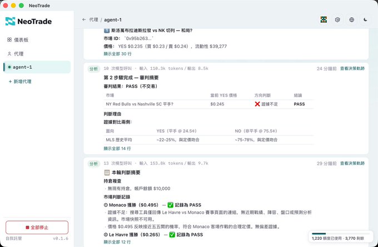The width and height of the screenshot is (378, 247).
Task: Click the 方向判斷 column header
Action: point(262,95)
